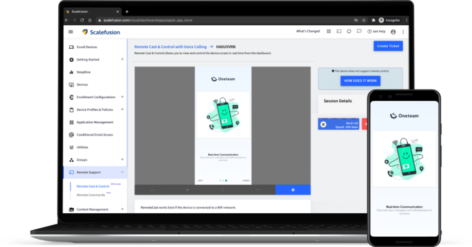Open the blue settings gear on cast bar
This screenshot has width=472, height=247.
[293, 190]
